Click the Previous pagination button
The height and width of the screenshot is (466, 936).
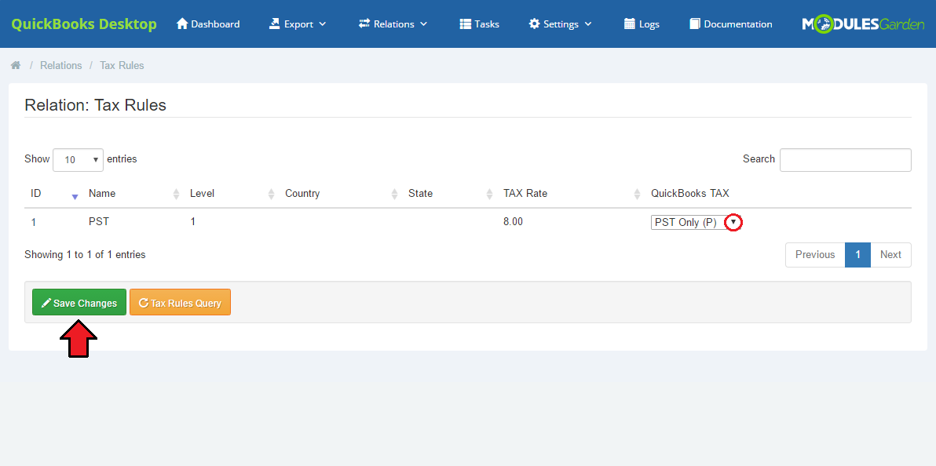[815, 255]
